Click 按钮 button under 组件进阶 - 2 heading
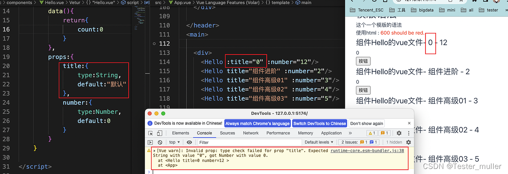The width and height of the screenshot is (508, 174). 364,90
